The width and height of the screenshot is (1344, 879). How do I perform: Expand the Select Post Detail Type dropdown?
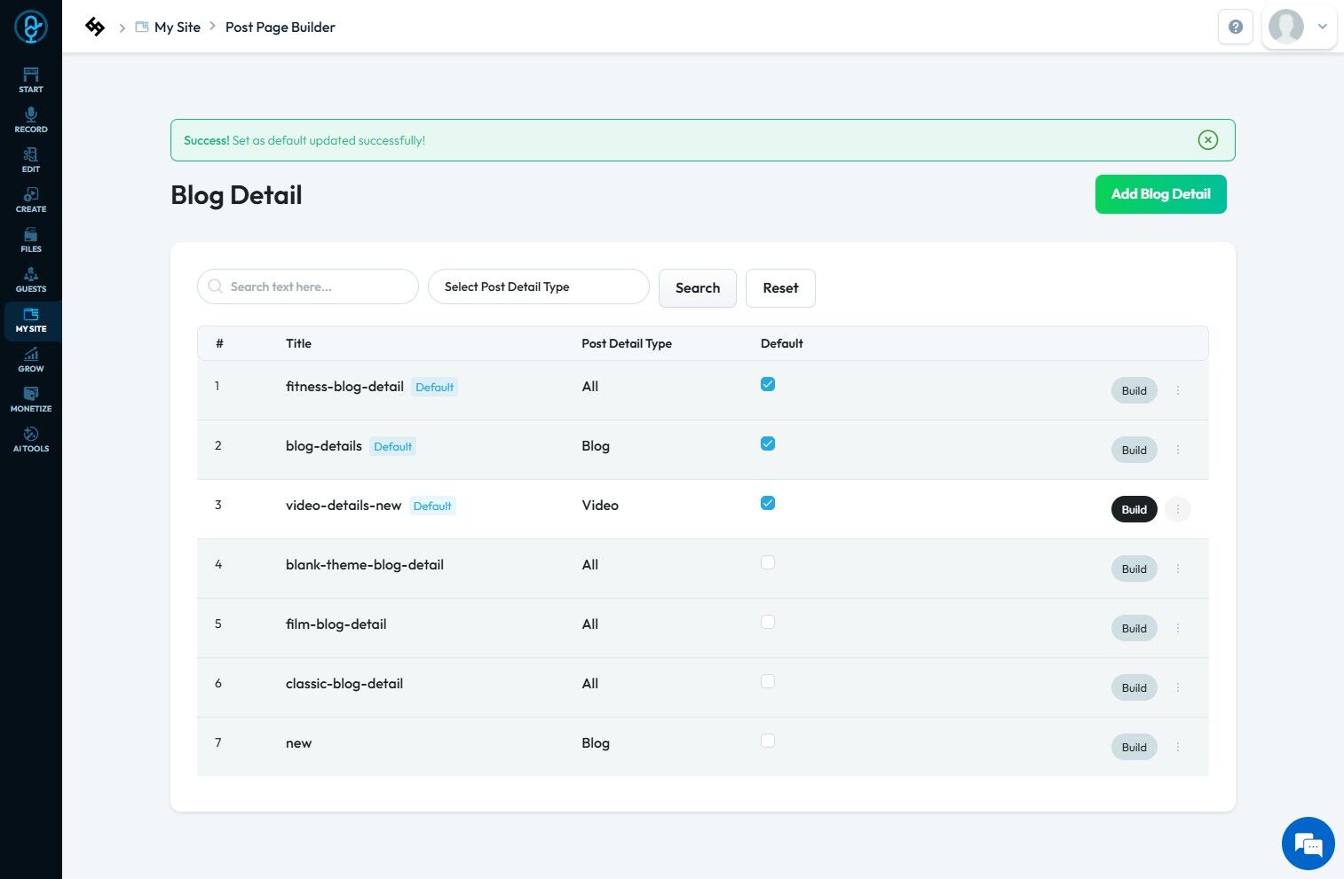pos(538,286)
